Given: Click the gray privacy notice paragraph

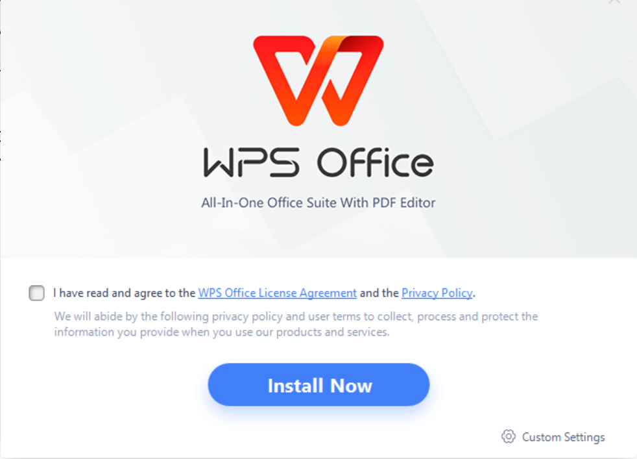Looking at the screenshot, I should [x=296, y=324].
